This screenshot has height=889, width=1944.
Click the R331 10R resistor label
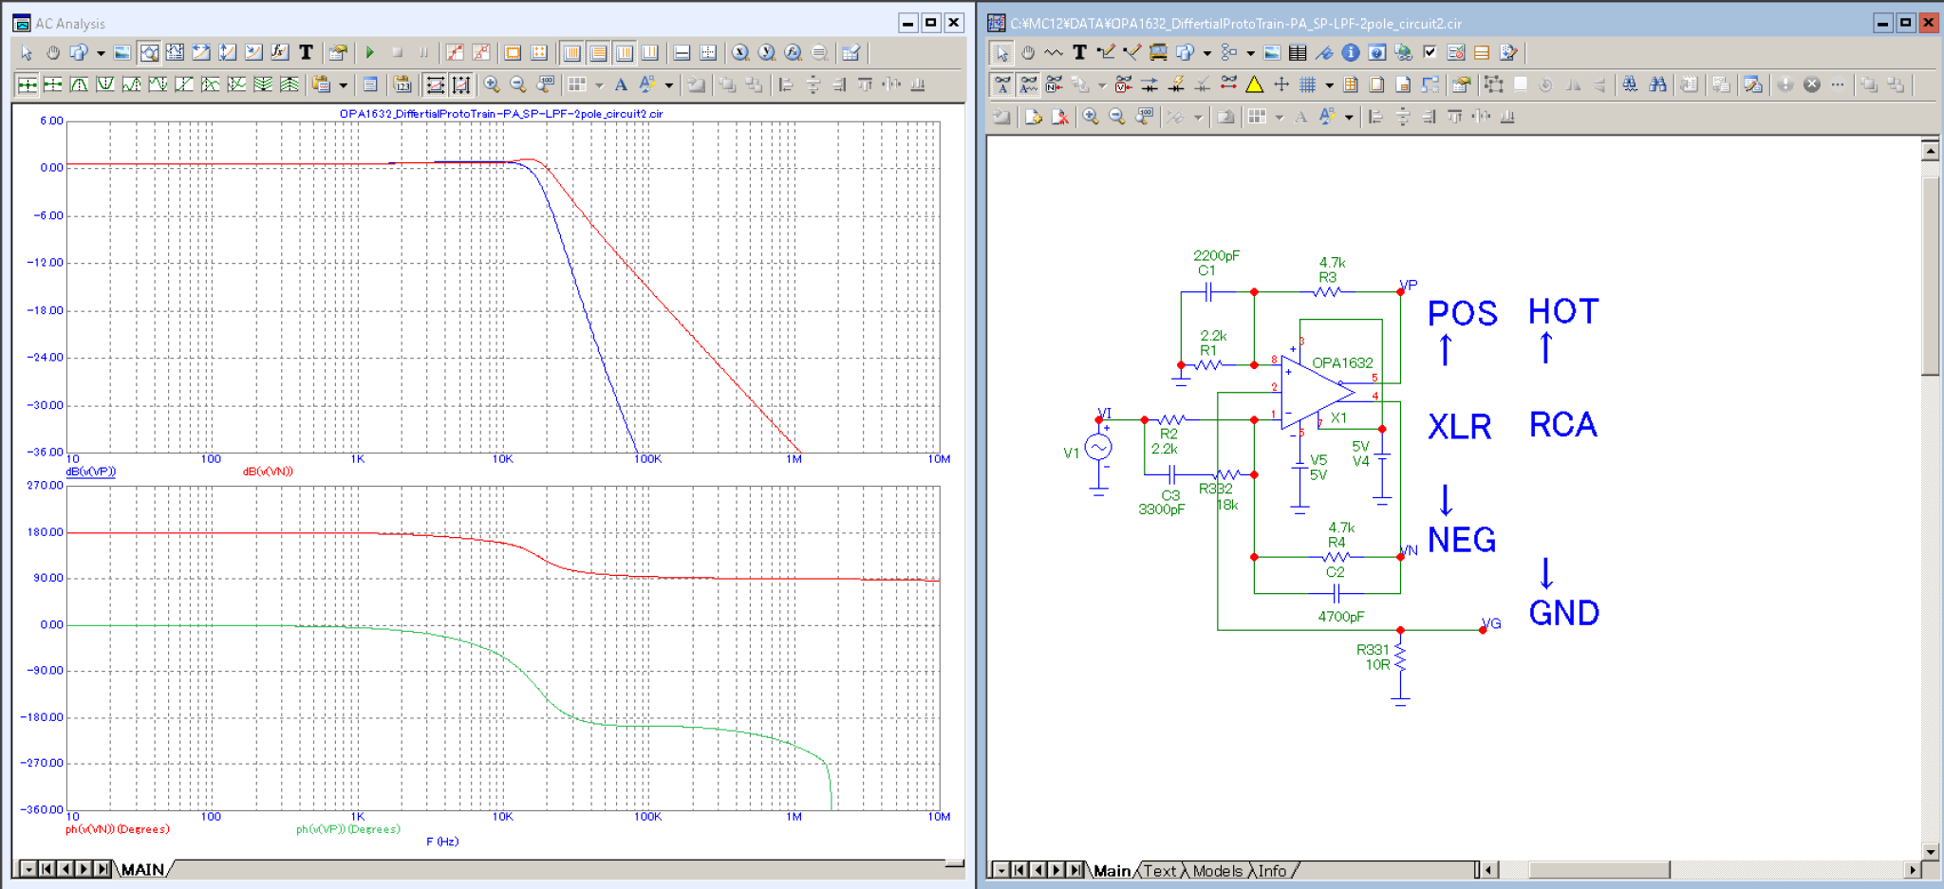[1374, 657]
